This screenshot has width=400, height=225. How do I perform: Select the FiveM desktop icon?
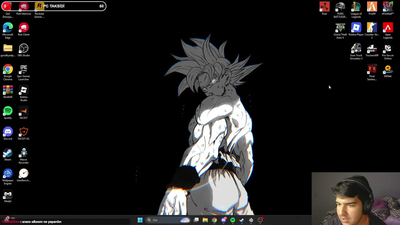pyautogui.click(x=372, y=8)
